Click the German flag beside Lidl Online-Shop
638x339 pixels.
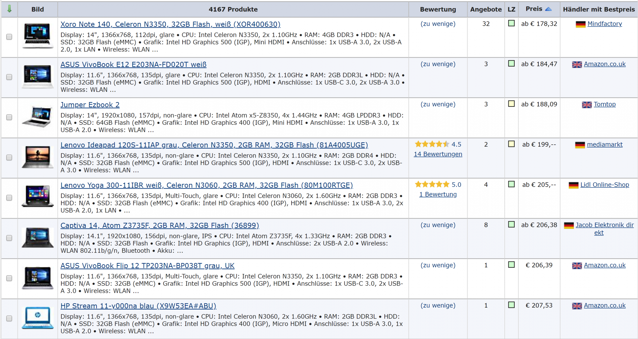pos(574,185)
